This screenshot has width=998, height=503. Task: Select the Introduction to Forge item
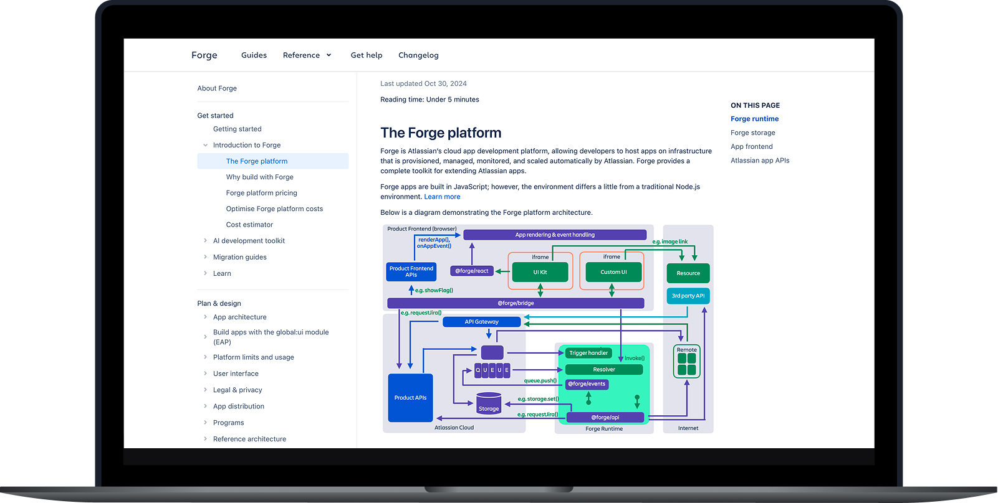pyautogui.click(x=247, y=145)
